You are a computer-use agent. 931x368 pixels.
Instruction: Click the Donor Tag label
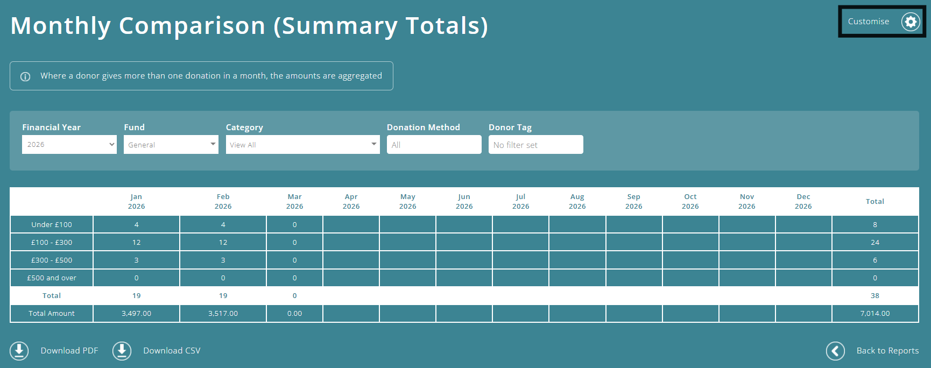tap(510, 128)
